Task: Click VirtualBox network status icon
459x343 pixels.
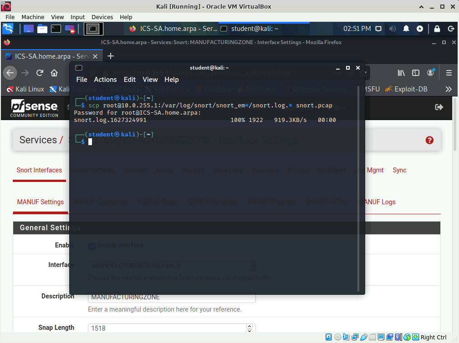Action: pyautogui.click(x=355, y=337)
